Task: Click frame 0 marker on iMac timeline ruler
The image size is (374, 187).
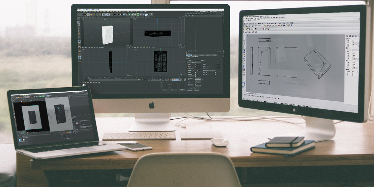Action: (x=83, y=78)
